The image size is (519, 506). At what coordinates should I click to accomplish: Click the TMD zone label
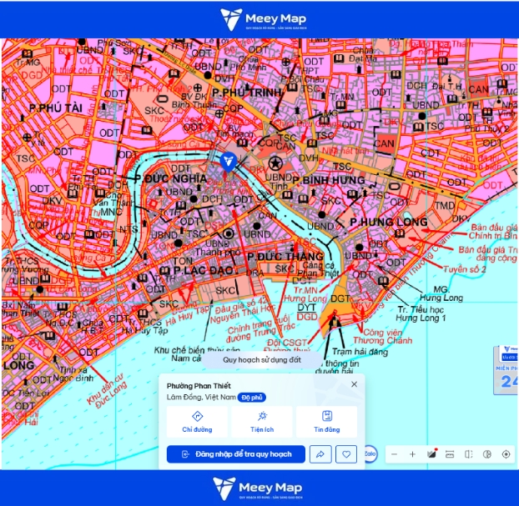[445, 206]
